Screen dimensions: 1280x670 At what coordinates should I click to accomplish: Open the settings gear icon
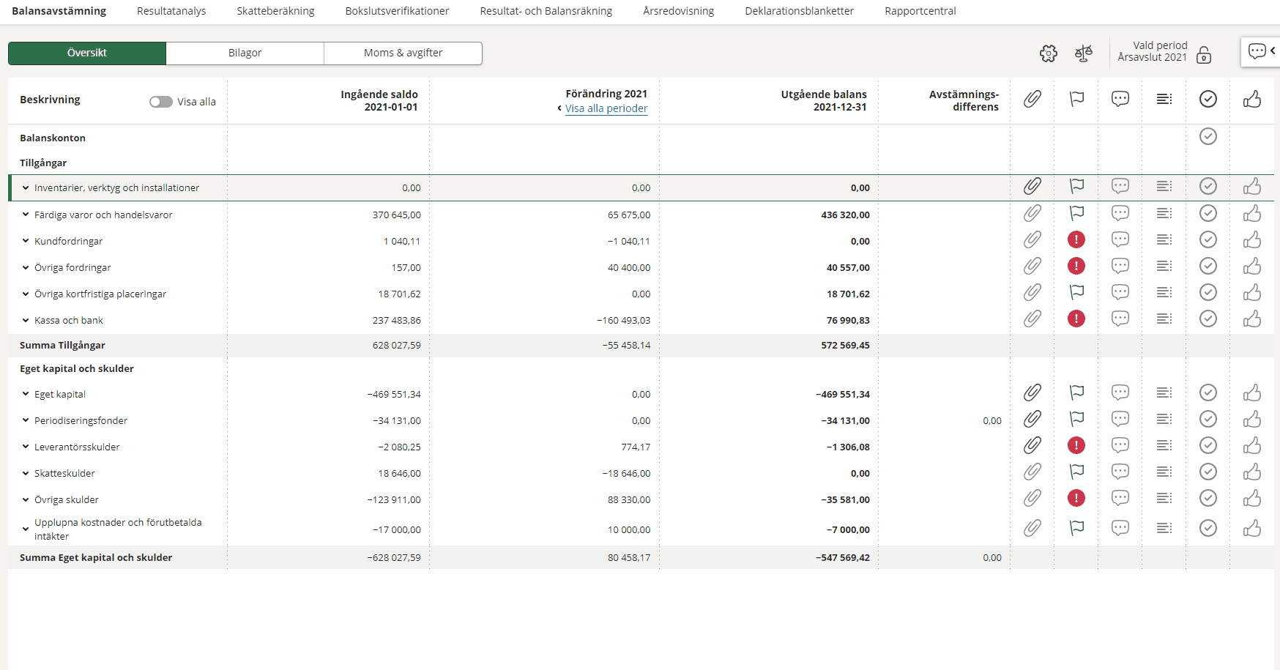click(1048, 53)
